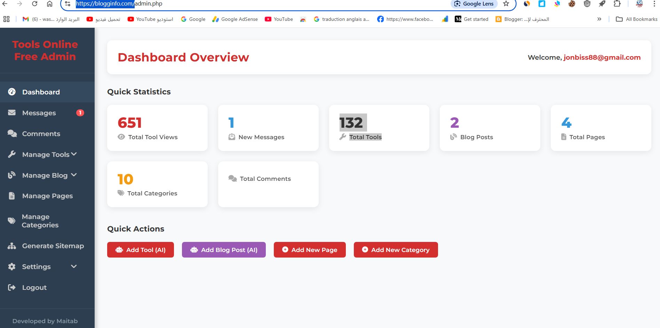This screenshot has width=660, height=328.
Task: Click the Tools Online Free Admin title
Action: (x=45, y=50)
